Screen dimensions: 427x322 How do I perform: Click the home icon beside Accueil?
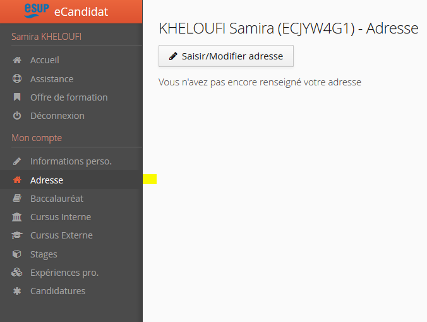17,61
